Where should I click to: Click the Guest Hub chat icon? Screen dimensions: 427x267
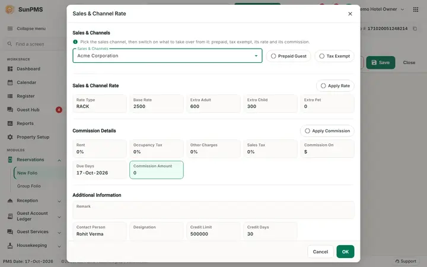pos(10,110)
